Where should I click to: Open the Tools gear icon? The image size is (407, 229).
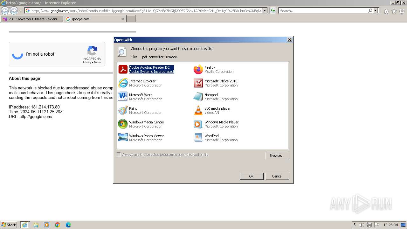click(x=402, y=11)
